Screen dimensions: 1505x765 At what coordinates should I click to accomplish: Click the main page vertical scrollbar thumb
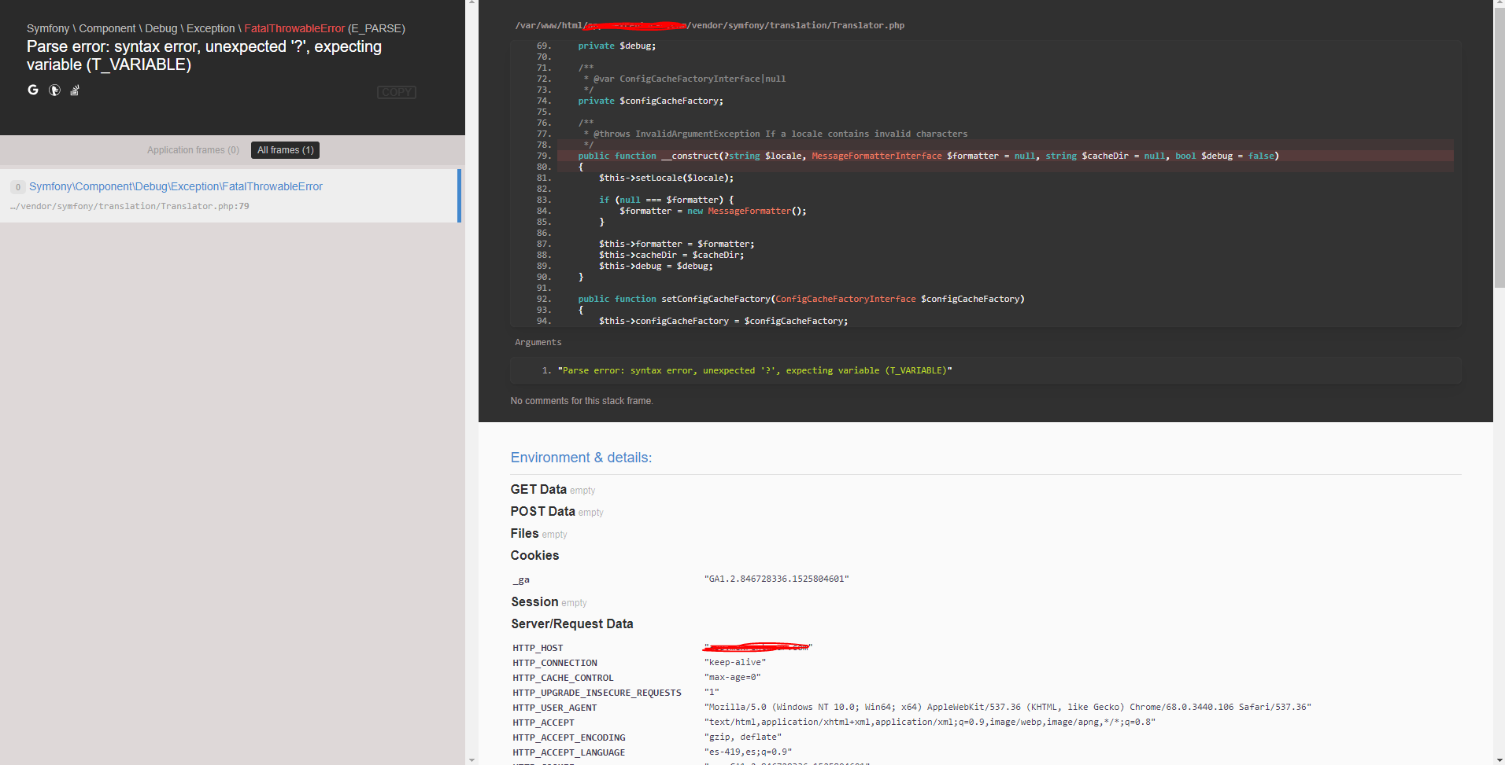click(x=1499, y=148)
